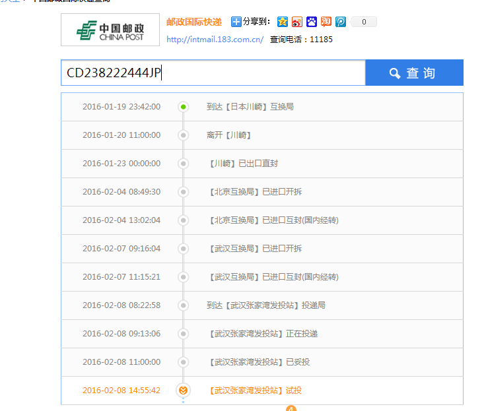Select text 离开【川崎】

[x=228, y=135]
